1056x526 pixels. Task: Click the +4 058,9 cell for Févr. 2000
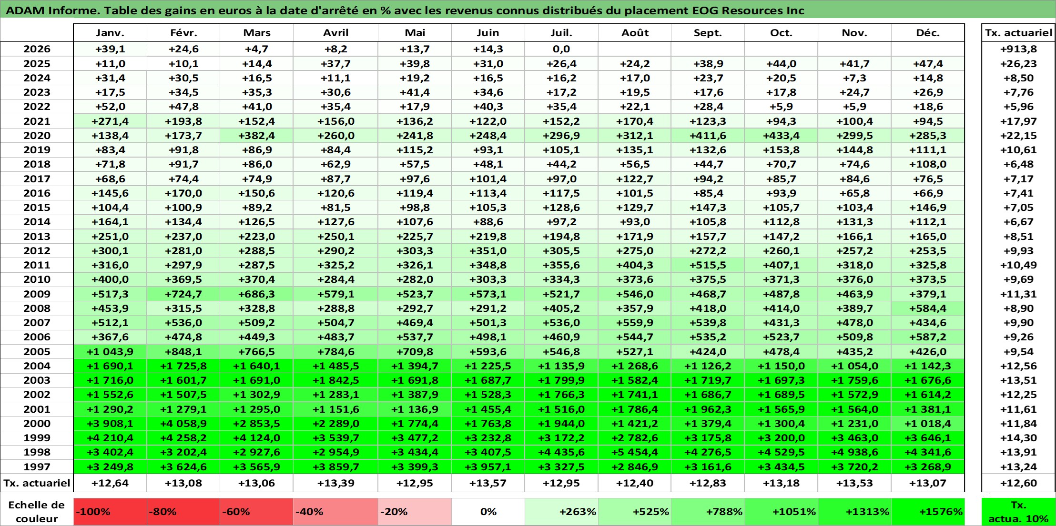(x=183, y=424)
